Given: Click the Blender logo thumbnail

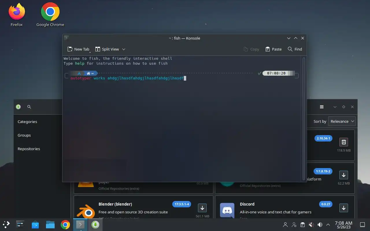Looking at the screenshot, I should tap(86, 211).
